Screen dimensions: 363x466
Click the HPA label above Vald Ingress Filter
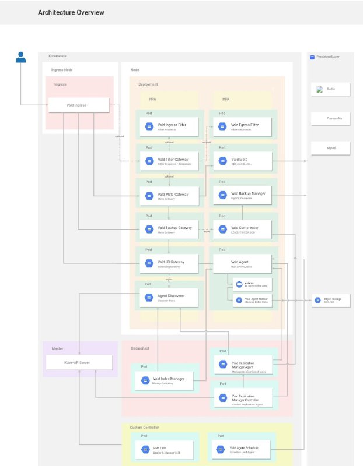click(152, 99)
